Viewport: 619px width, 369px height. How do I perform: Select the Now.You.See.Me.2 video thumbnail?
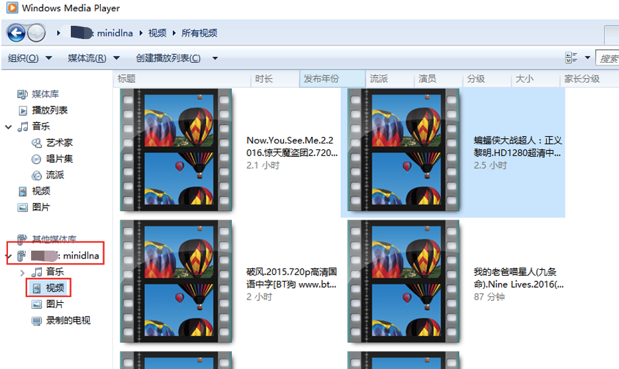(175, 150)
